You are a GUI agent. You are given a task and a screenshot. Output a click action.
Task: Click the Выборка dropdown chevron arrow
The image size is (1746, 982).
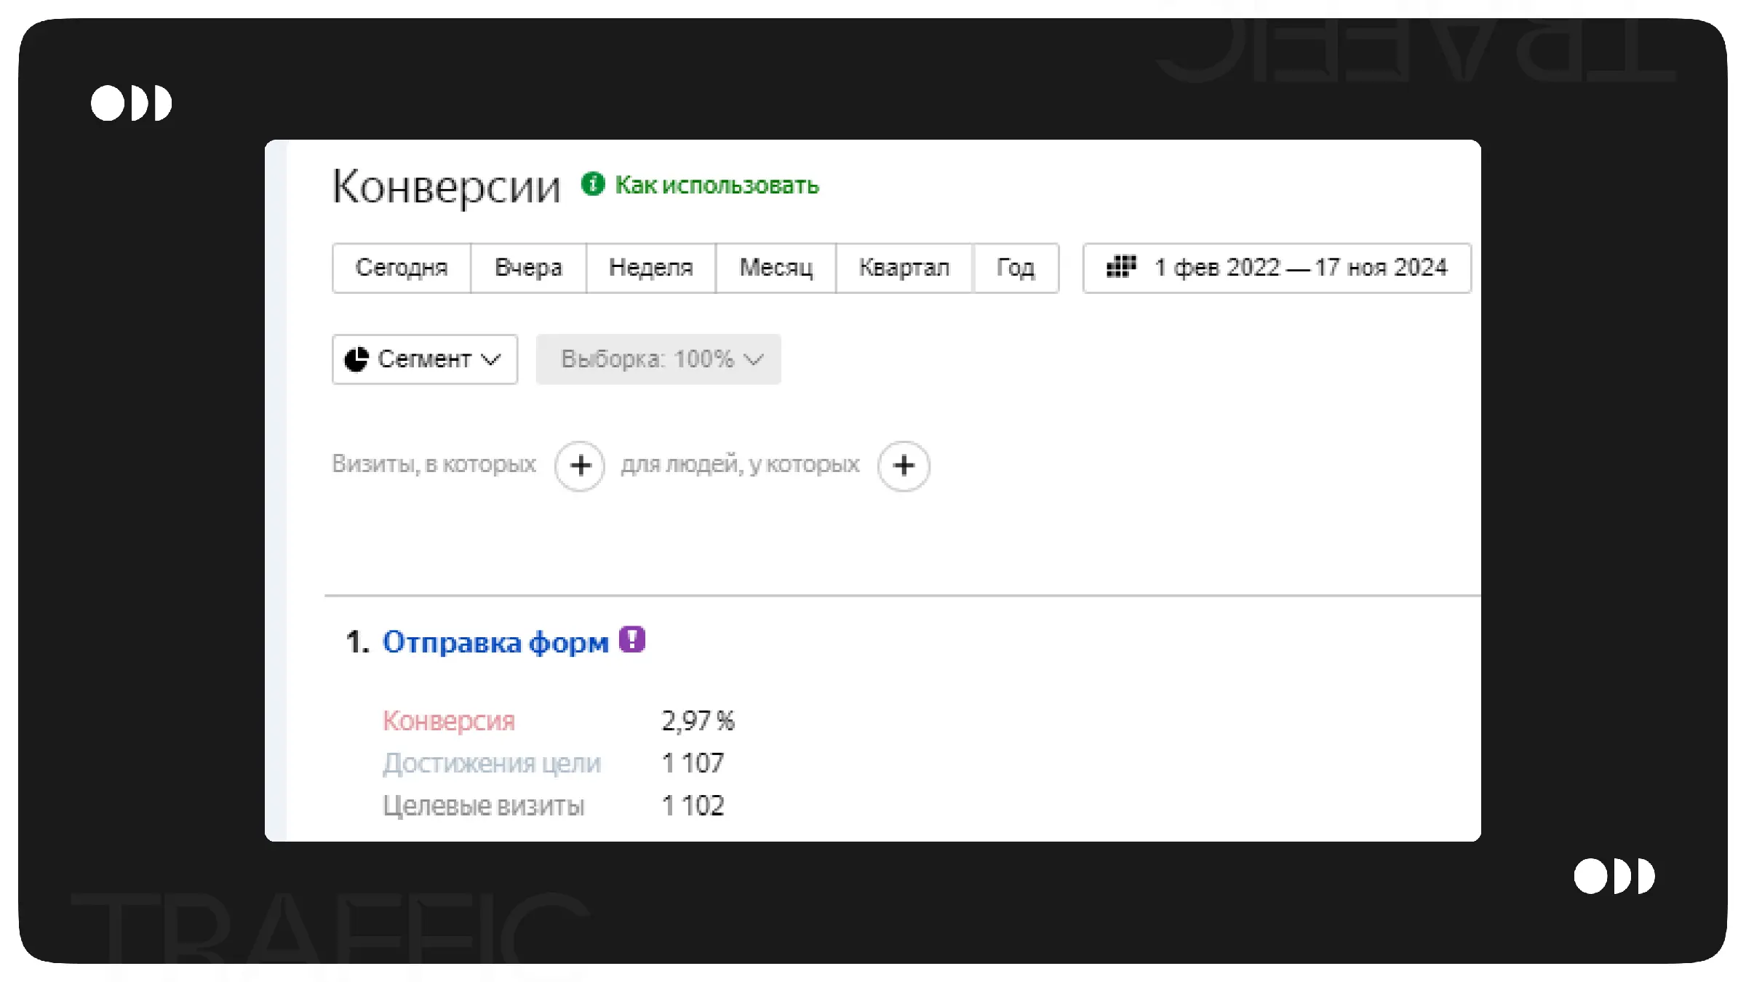[x=754, y=359]
